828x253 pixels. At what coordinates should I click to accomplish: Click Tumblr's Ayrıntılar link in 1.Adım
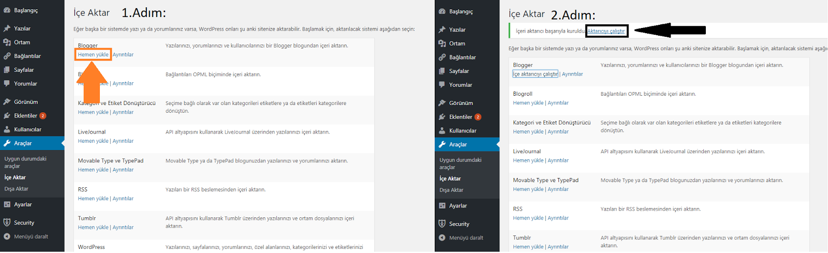pos(123,227)
